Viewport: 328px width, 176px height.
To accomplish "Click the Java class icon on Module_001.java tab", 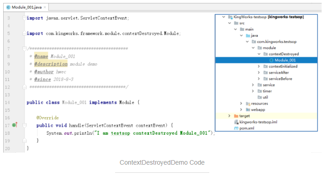I will 8,7.
